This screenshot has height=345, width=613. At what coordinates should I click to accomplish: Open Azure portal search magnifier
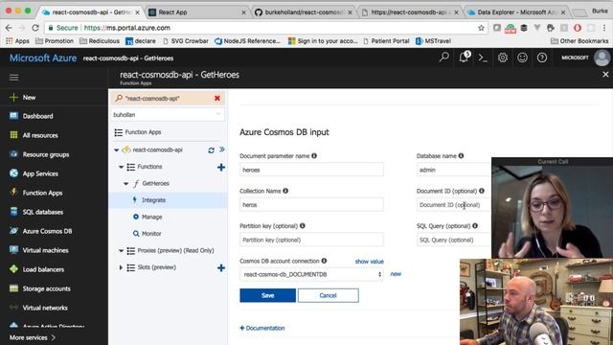(443, 57)
